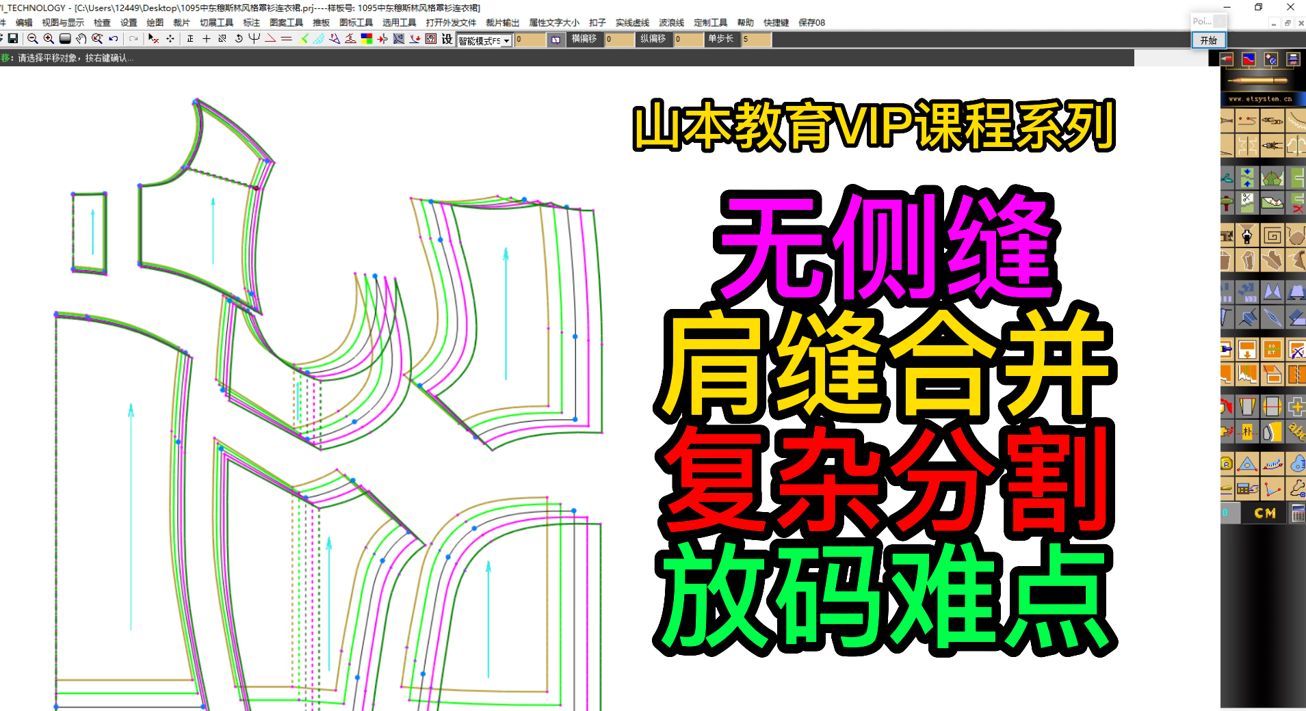This screenshot has width=1306, height=711.
Task: Click the red-blue curve panel icon
Action: [1249, 59]
